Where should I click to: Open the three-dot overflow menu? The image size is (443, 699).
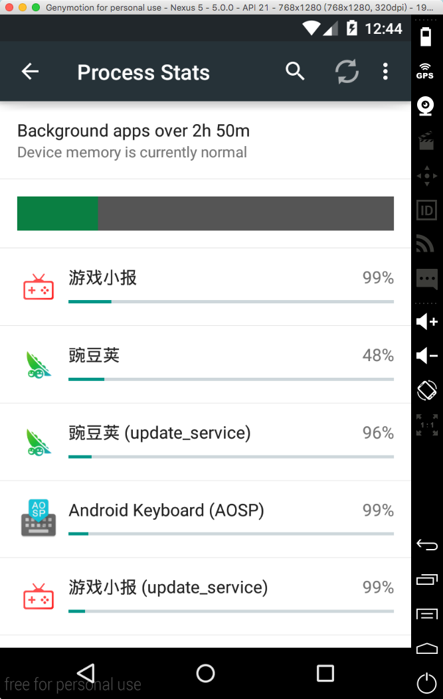click(x=385, y=71)
